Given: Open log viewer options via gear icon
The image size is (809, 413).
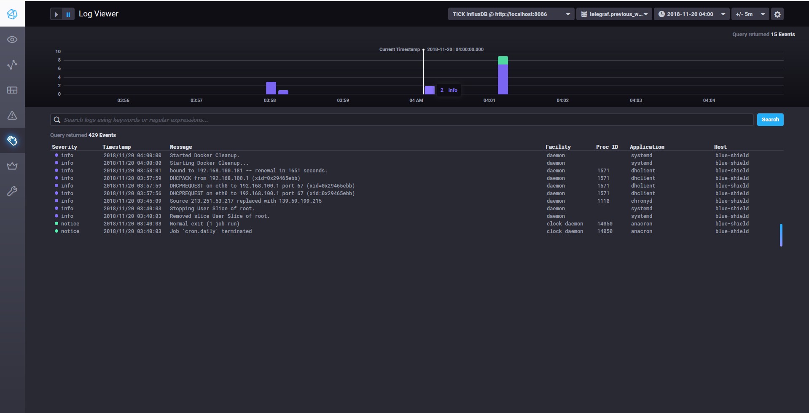Looking at the screenshot, I should [777, 14].
